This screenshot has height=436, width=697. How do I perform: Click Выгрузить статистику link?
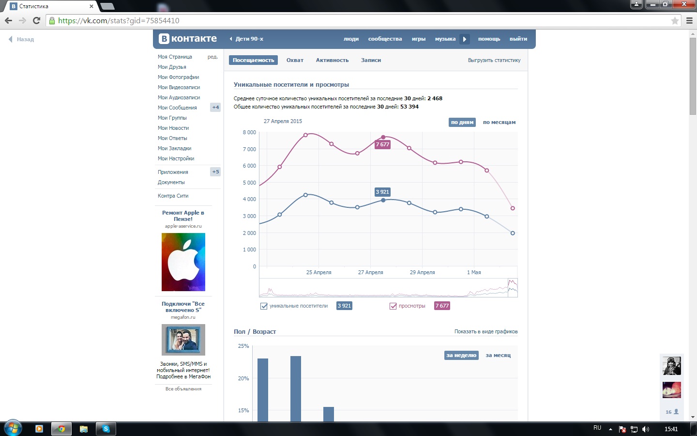click(x=494, y=60)
